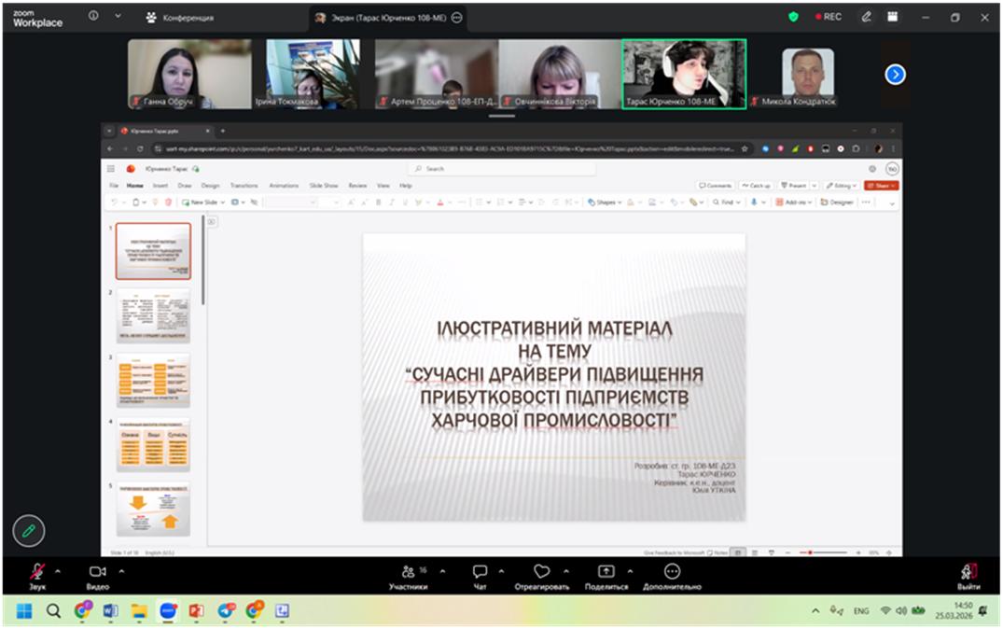Open dropdown arrow beside Zoom Workplace info icon

tap(118, 17)
